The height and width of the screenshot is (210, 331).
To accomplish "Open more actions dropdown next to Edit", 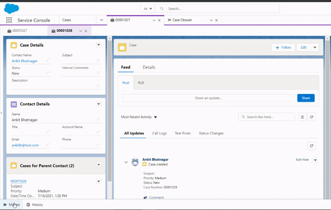I will pyautogui.click(x=315, y=48).
